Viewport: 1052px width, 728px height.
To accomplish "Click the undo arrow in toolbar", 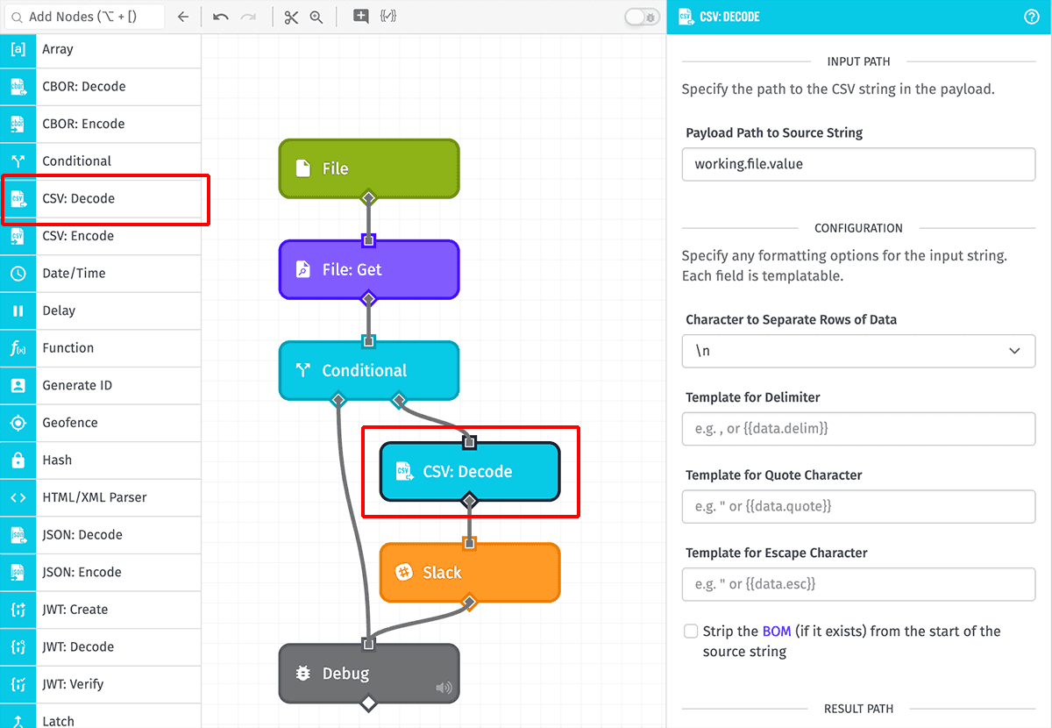I will tap(220, 17).
